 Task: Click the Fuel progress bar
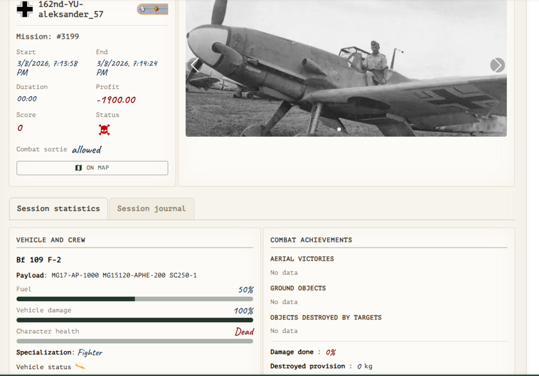[x=135, y=299]
